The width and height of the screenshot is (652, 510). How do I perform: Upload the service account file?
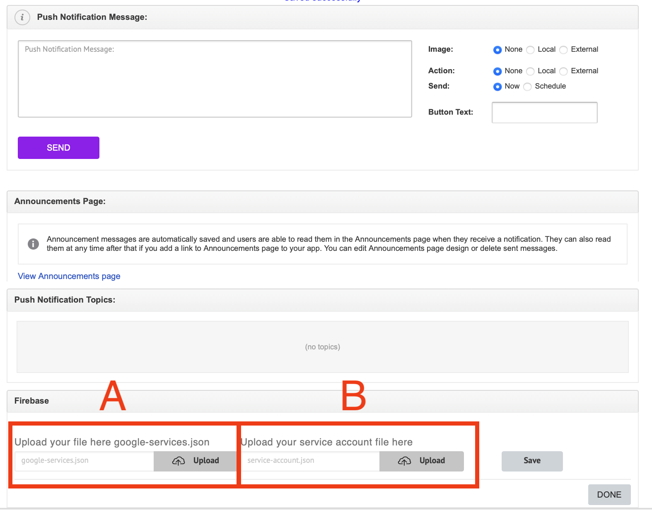pos(422,461)
